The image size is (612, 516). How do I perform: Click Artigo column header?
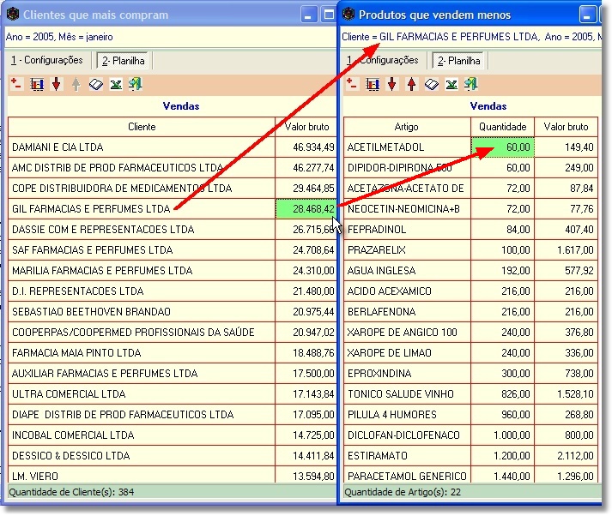pos(407,127)
